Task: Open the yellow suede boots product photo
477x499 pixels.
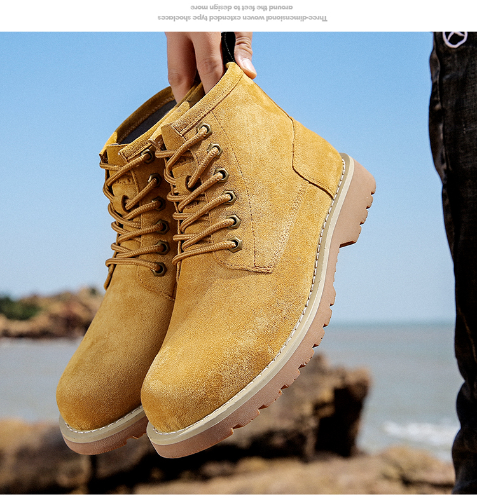Action: pyautogui.click(x=238, y=263)
